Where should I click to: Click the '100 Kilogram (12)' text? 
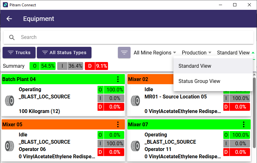39,111
